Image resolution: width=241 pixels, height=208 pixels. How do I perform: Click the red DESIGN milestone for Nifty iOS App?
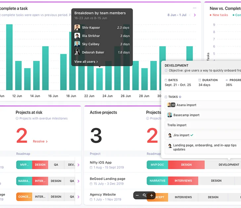[x=186, y=165]
